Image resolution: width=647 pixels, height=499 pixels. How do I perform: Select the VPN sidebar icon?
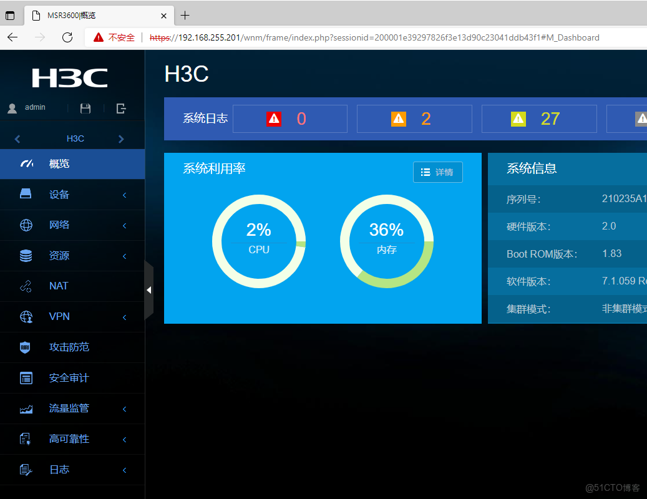(25, 316)
